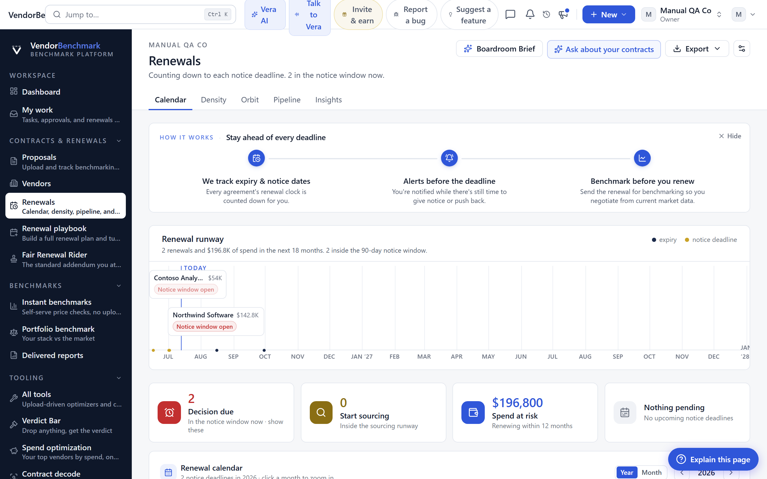Screen dimensions: 767x479
Task: Click the benchmark chart step icon
Action: pos(642,158)
